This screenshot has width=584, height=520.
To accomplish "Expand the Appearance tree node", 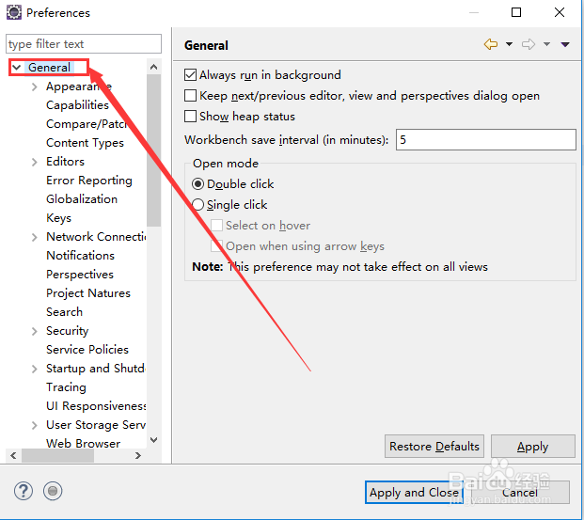I will 34,87.
